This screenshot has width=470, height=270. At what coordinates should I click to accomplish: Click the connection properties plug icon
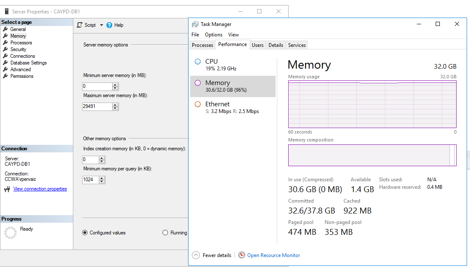click(7, 189)
